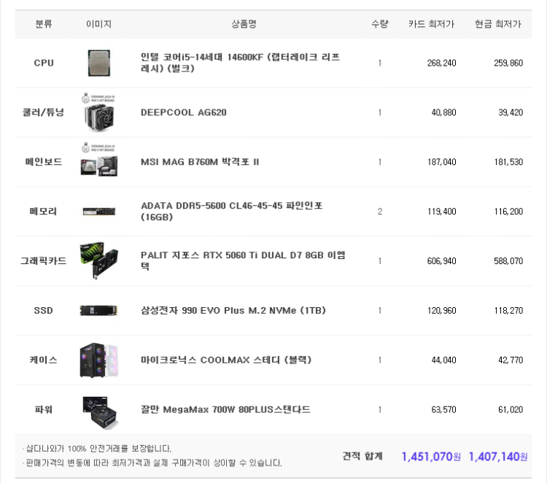Click the Samsung 990 EVO Plus SSD image
Image resolution: width=547 pixels, height=483 pixels.
(x=98, y=310)
